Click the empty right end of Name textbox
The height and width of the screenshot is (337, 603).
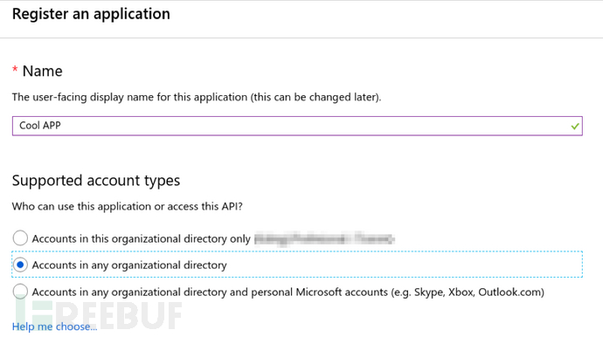(x=500, y=126)
